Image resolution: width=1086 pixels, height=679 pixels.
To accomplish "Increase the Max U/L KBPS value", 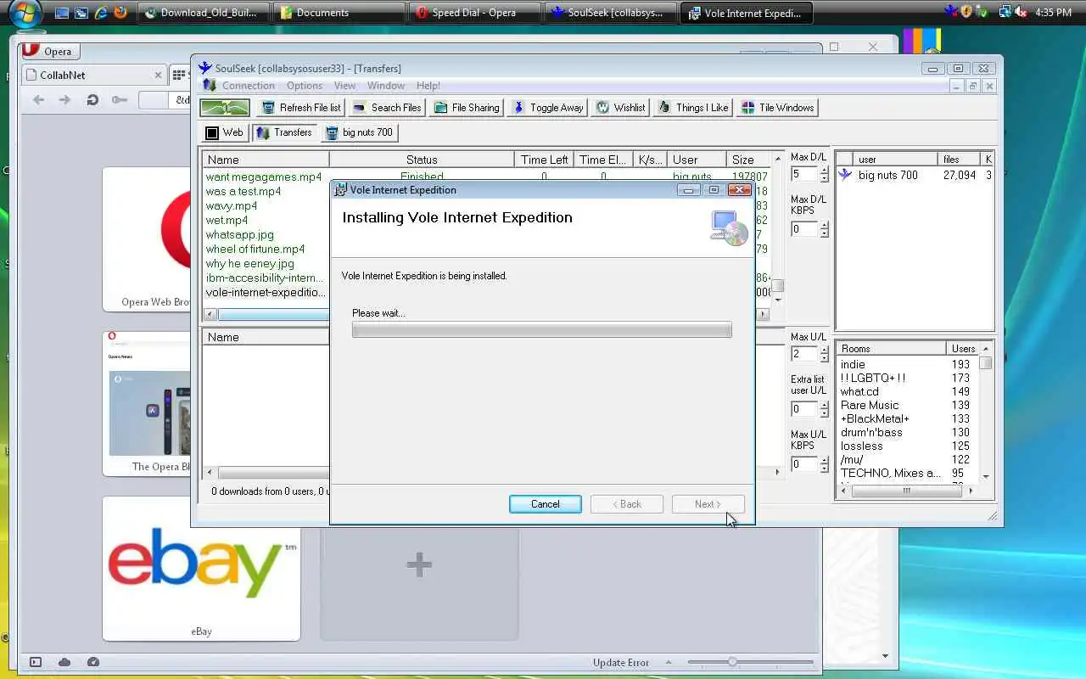I will coord(824,460).
